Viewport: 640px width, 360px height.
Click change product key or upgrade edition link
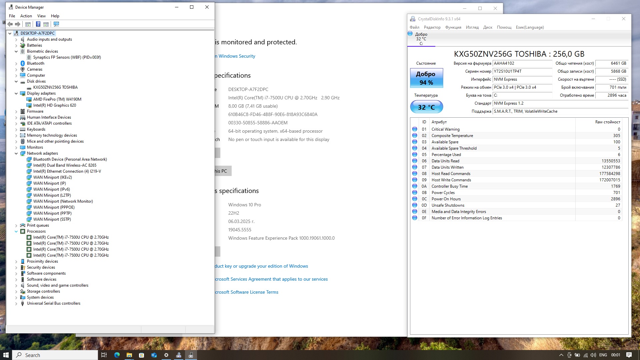(261, 266)
